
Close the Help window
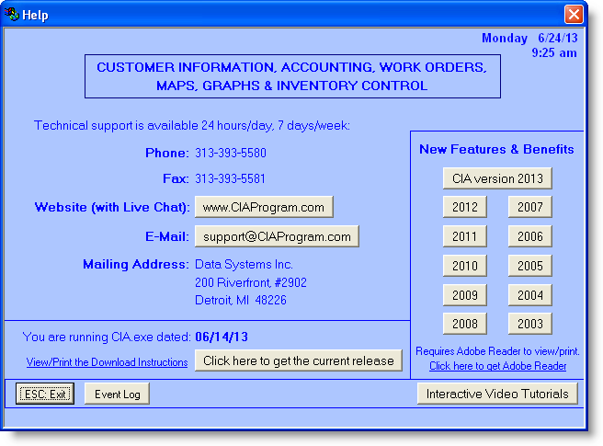574,15
